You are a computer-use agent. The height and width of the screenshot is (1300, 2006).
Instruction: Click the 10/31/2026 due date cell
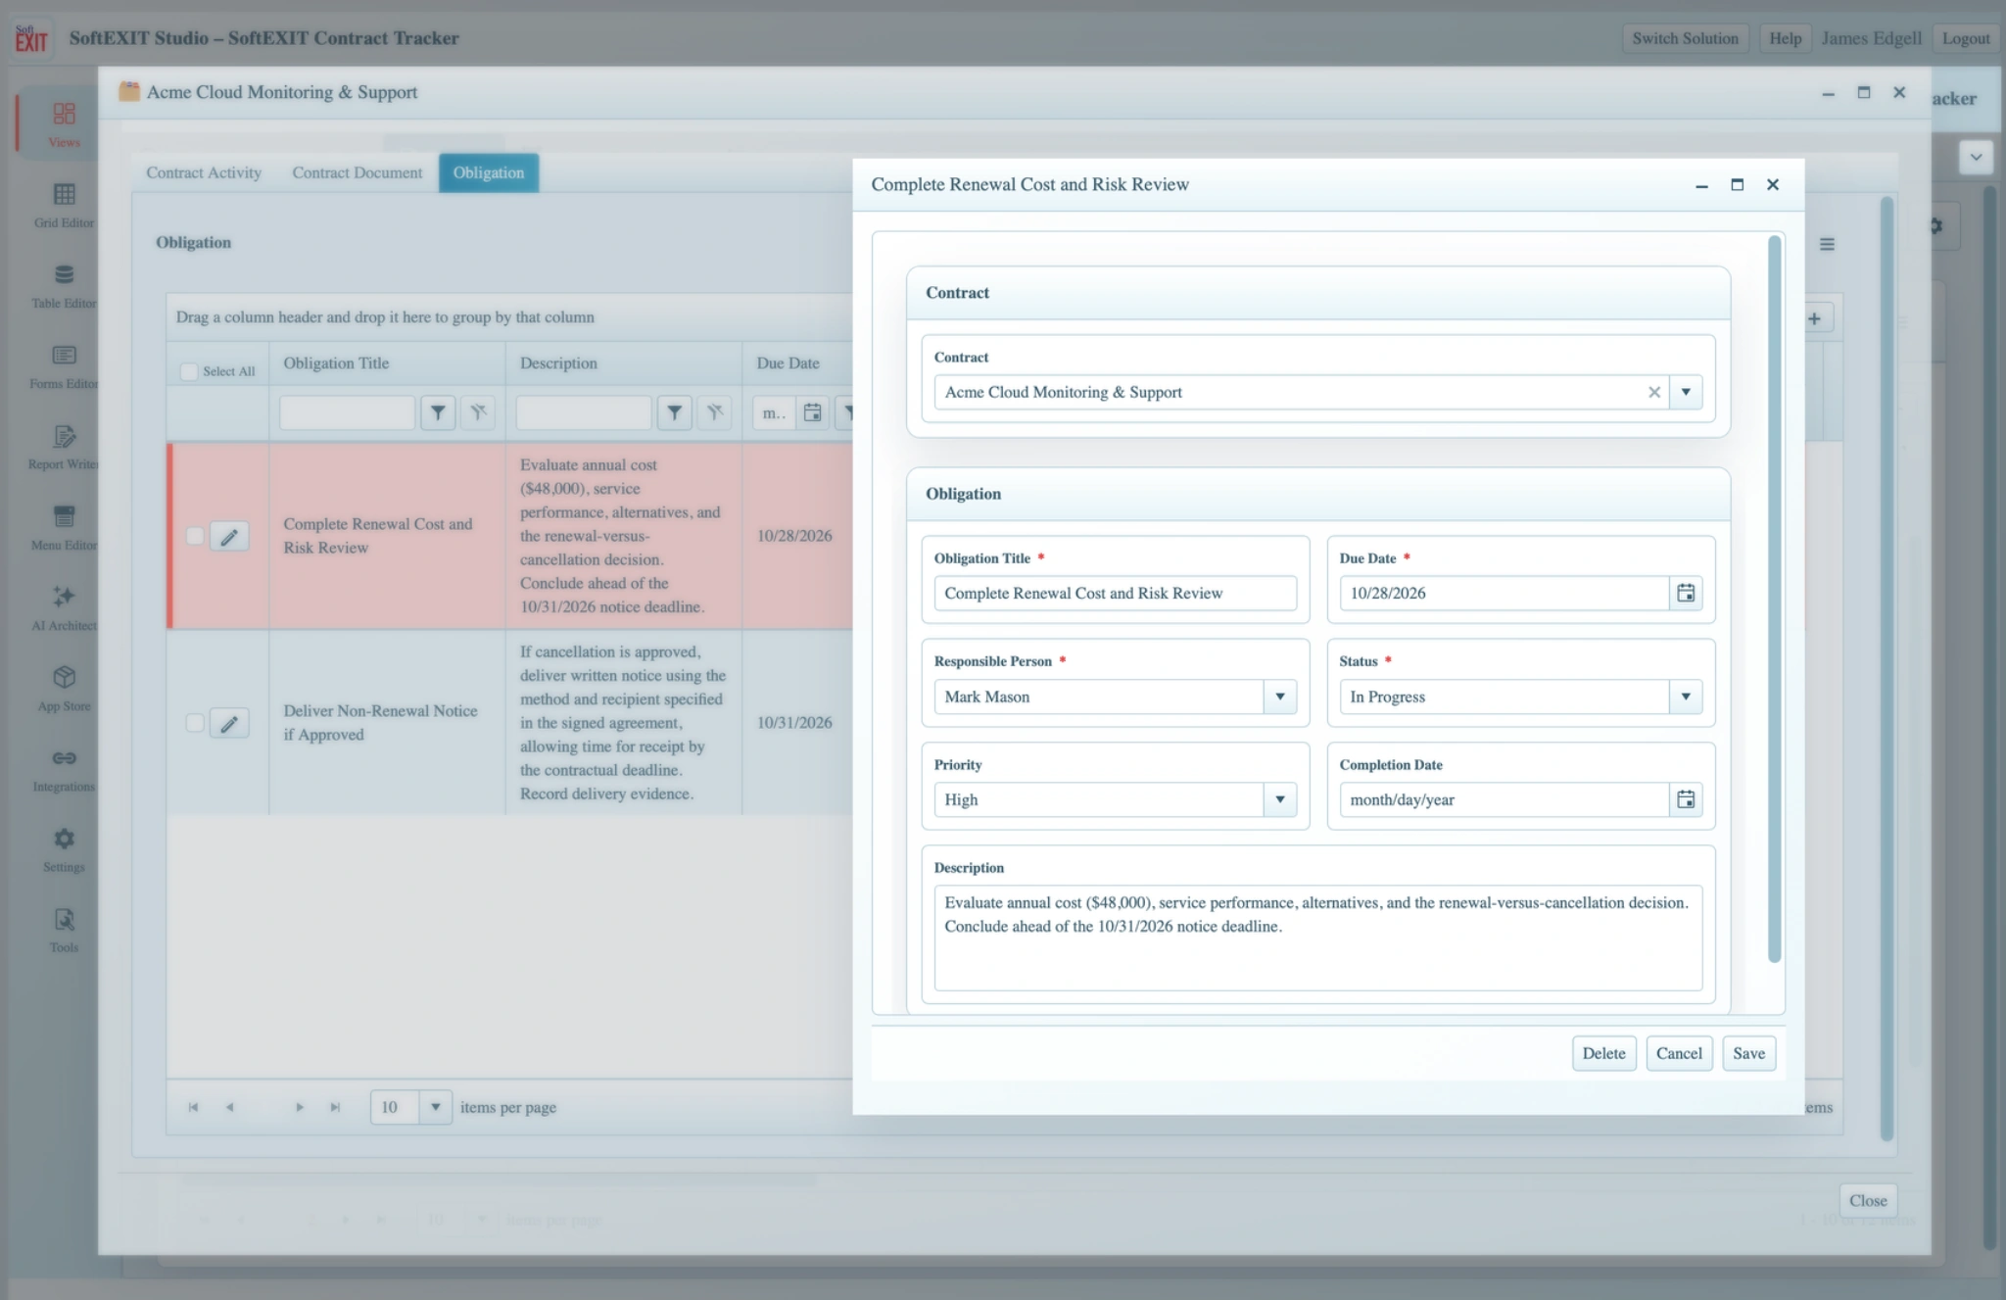(x=794, y=723)
